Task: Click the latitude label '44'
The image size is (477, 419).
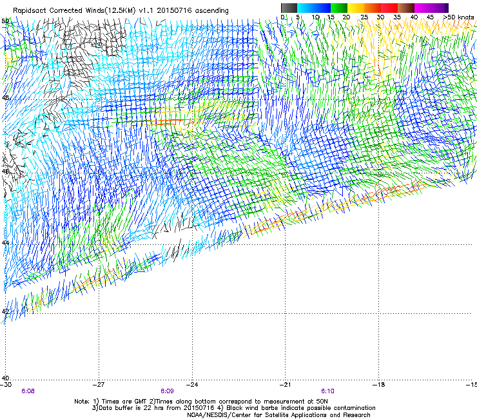Action: [5, 243]
